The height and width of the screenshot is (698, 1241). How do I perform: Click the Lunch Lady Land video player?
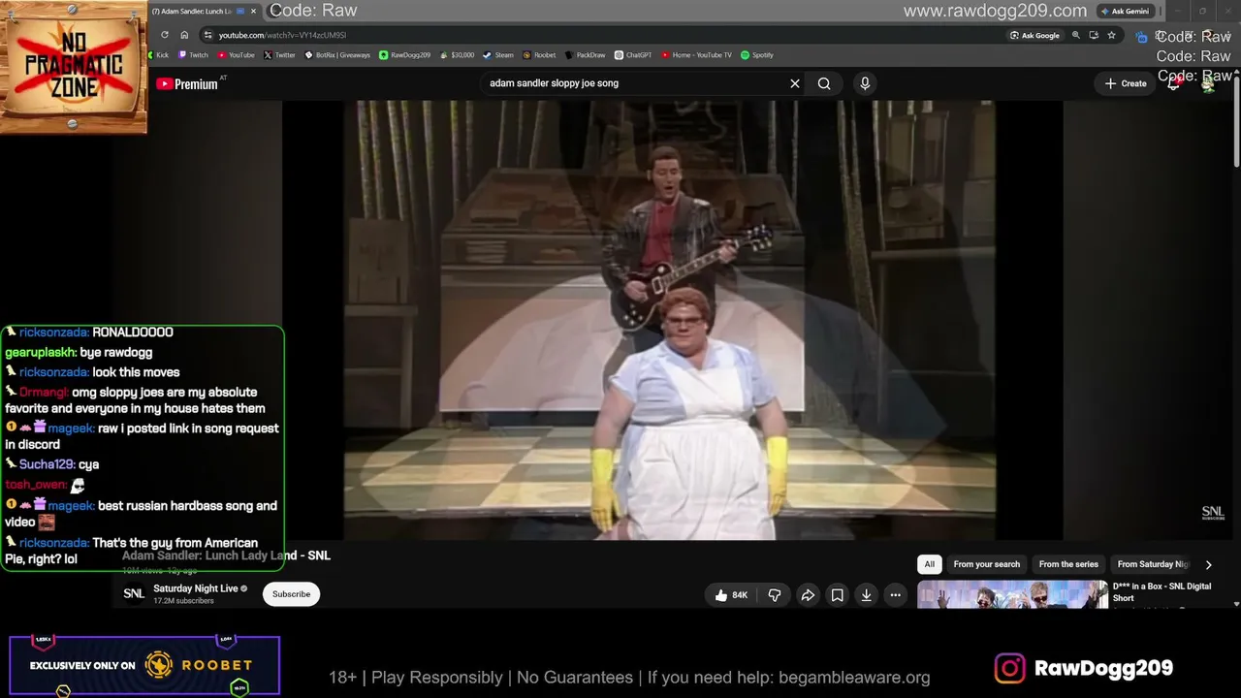[670, 320]
